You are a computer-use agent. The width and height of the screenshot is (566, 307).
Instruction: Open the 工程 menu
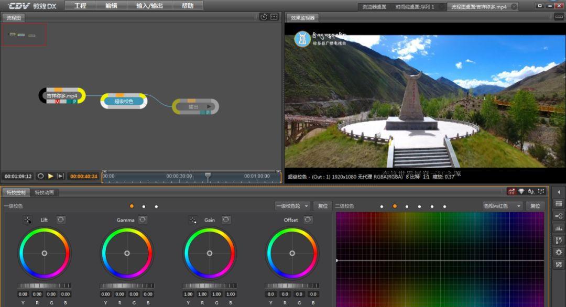80,6
